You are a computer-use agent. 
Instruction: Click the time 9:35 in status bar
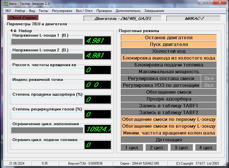coord(45,163)
